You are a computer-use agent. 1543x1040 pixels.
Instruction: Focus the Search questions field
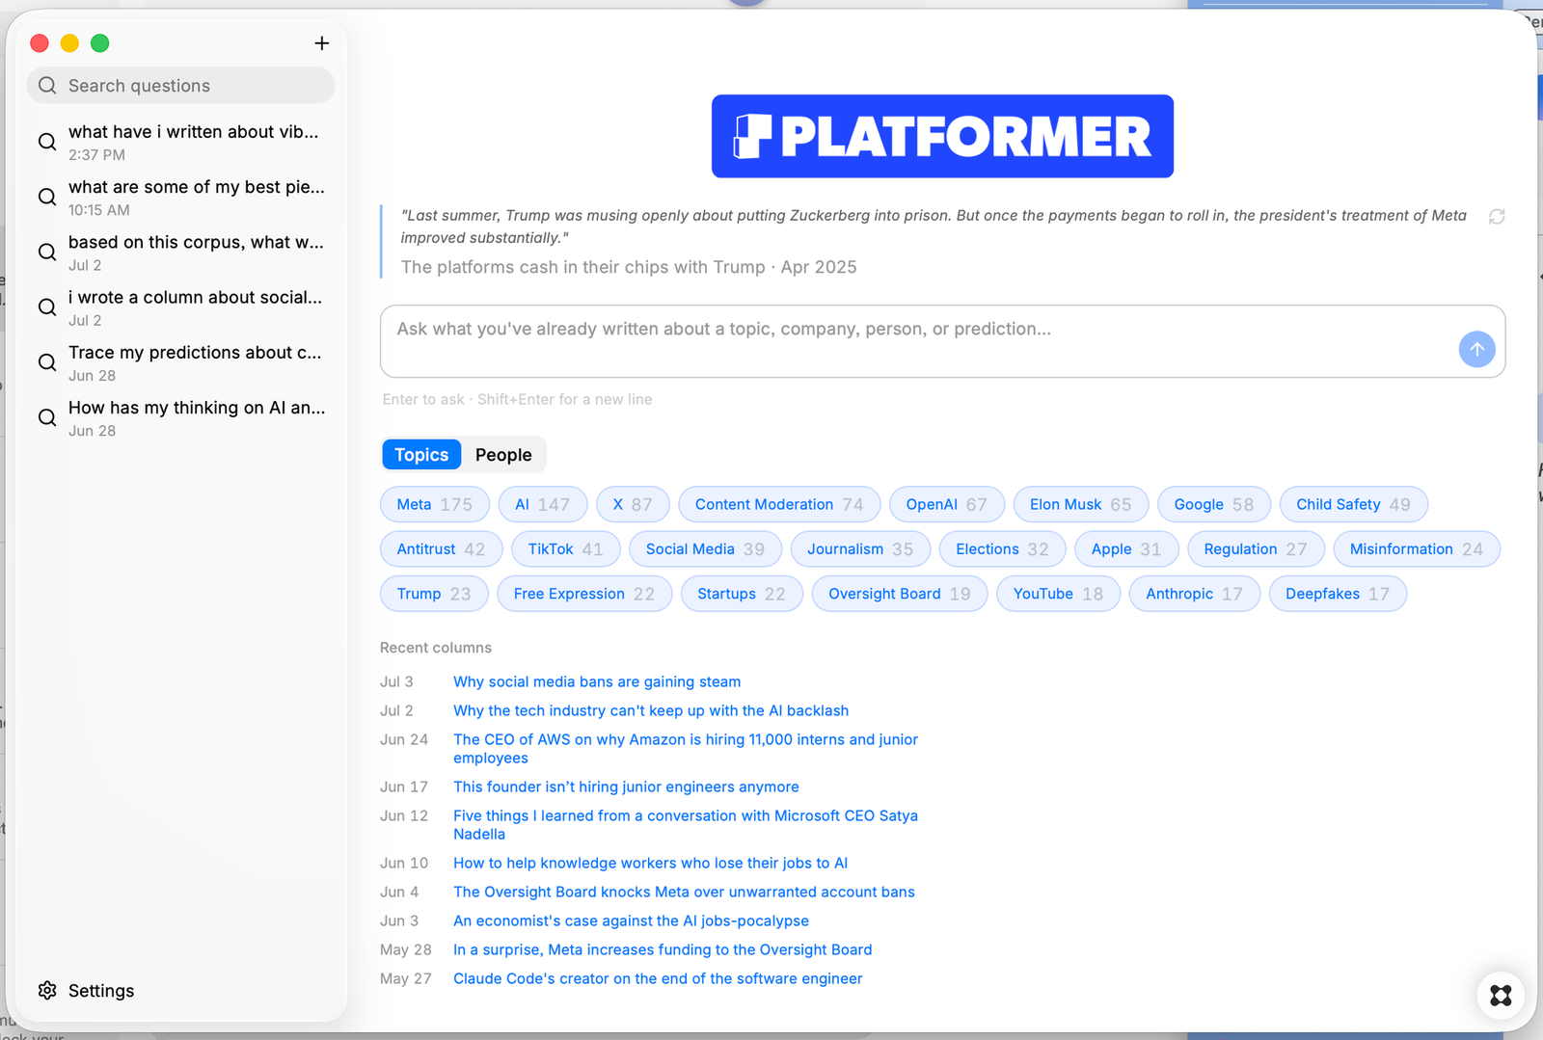180,86
